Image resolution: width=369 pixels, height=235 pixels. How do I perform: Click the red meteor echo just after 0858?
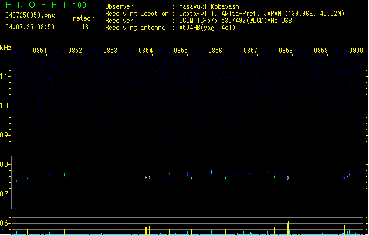[288, 178]
